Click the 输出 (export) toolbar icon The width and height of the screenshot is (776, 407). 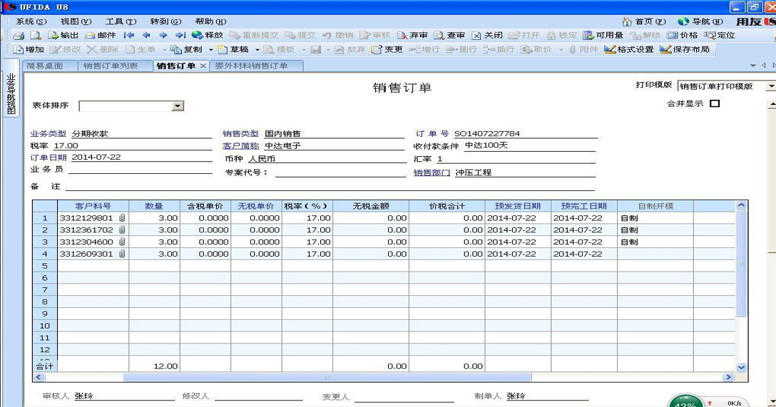point(63,36)
